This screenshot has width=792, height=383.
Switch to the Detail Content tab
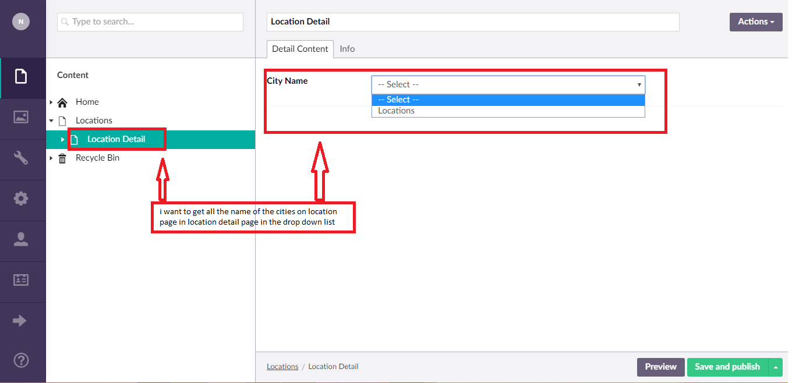click(300, 49)
